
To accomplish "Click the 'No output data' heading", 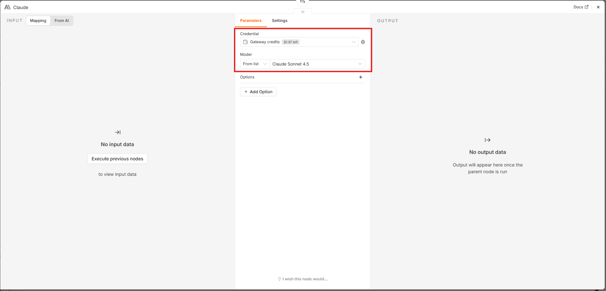I will tap(488, 152).
